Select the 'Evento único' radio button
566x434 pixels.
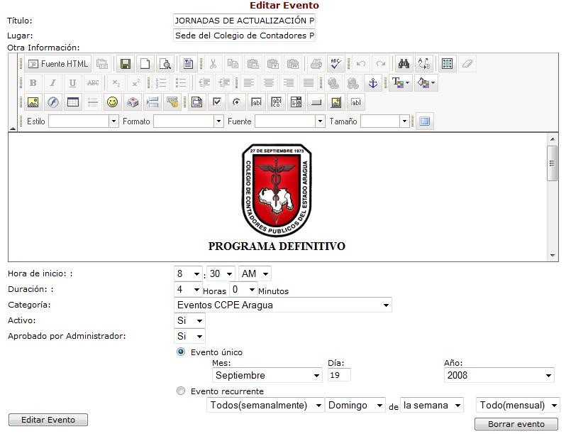(x=181, y=352)
